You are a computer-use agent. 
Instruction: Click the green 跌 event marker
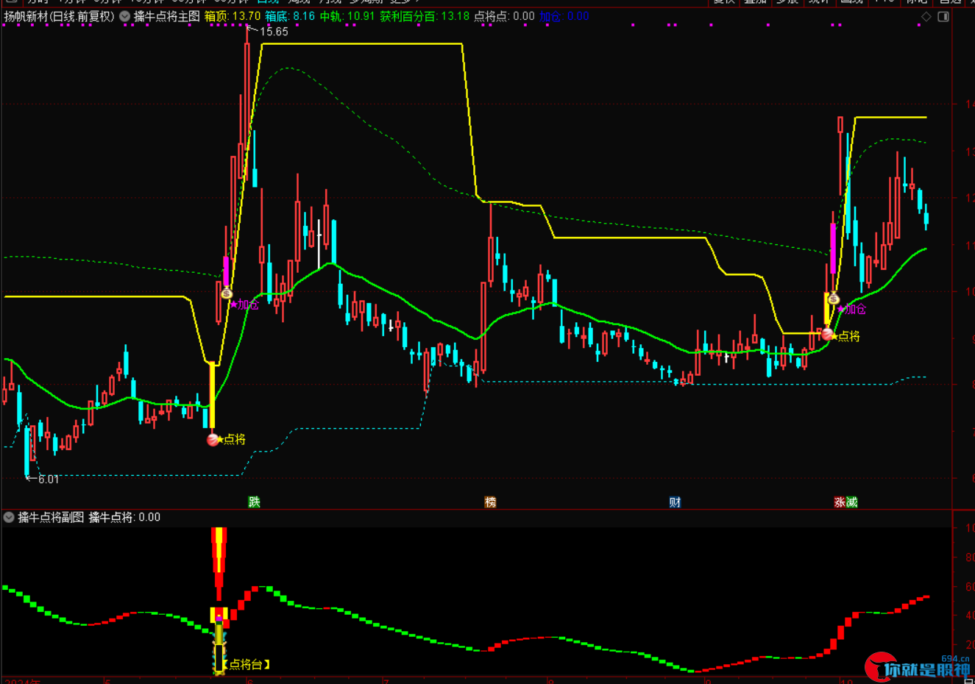(x=255, y=502)
